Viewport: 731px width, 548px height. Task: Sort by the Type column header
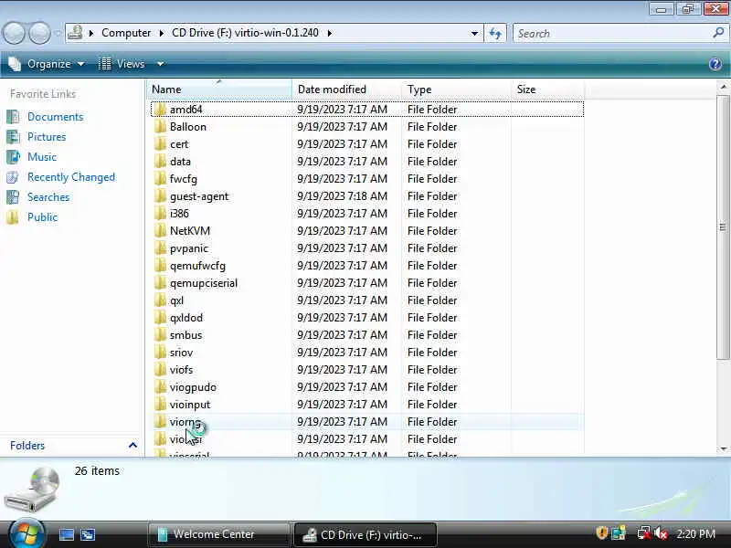click(456, 90)
